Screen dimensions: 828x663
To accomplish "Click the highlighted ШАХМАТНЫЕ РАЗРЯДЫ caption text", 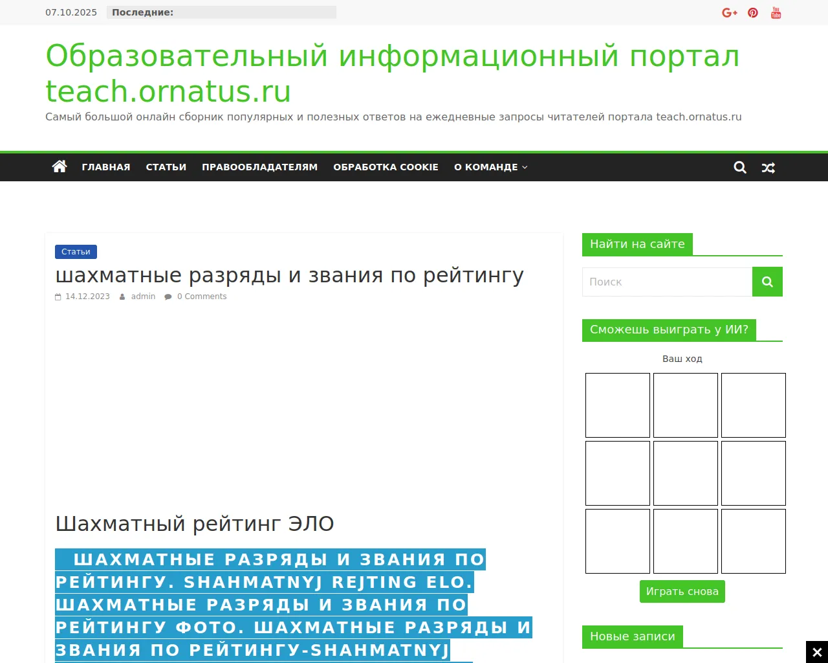I will click(294, 605).
